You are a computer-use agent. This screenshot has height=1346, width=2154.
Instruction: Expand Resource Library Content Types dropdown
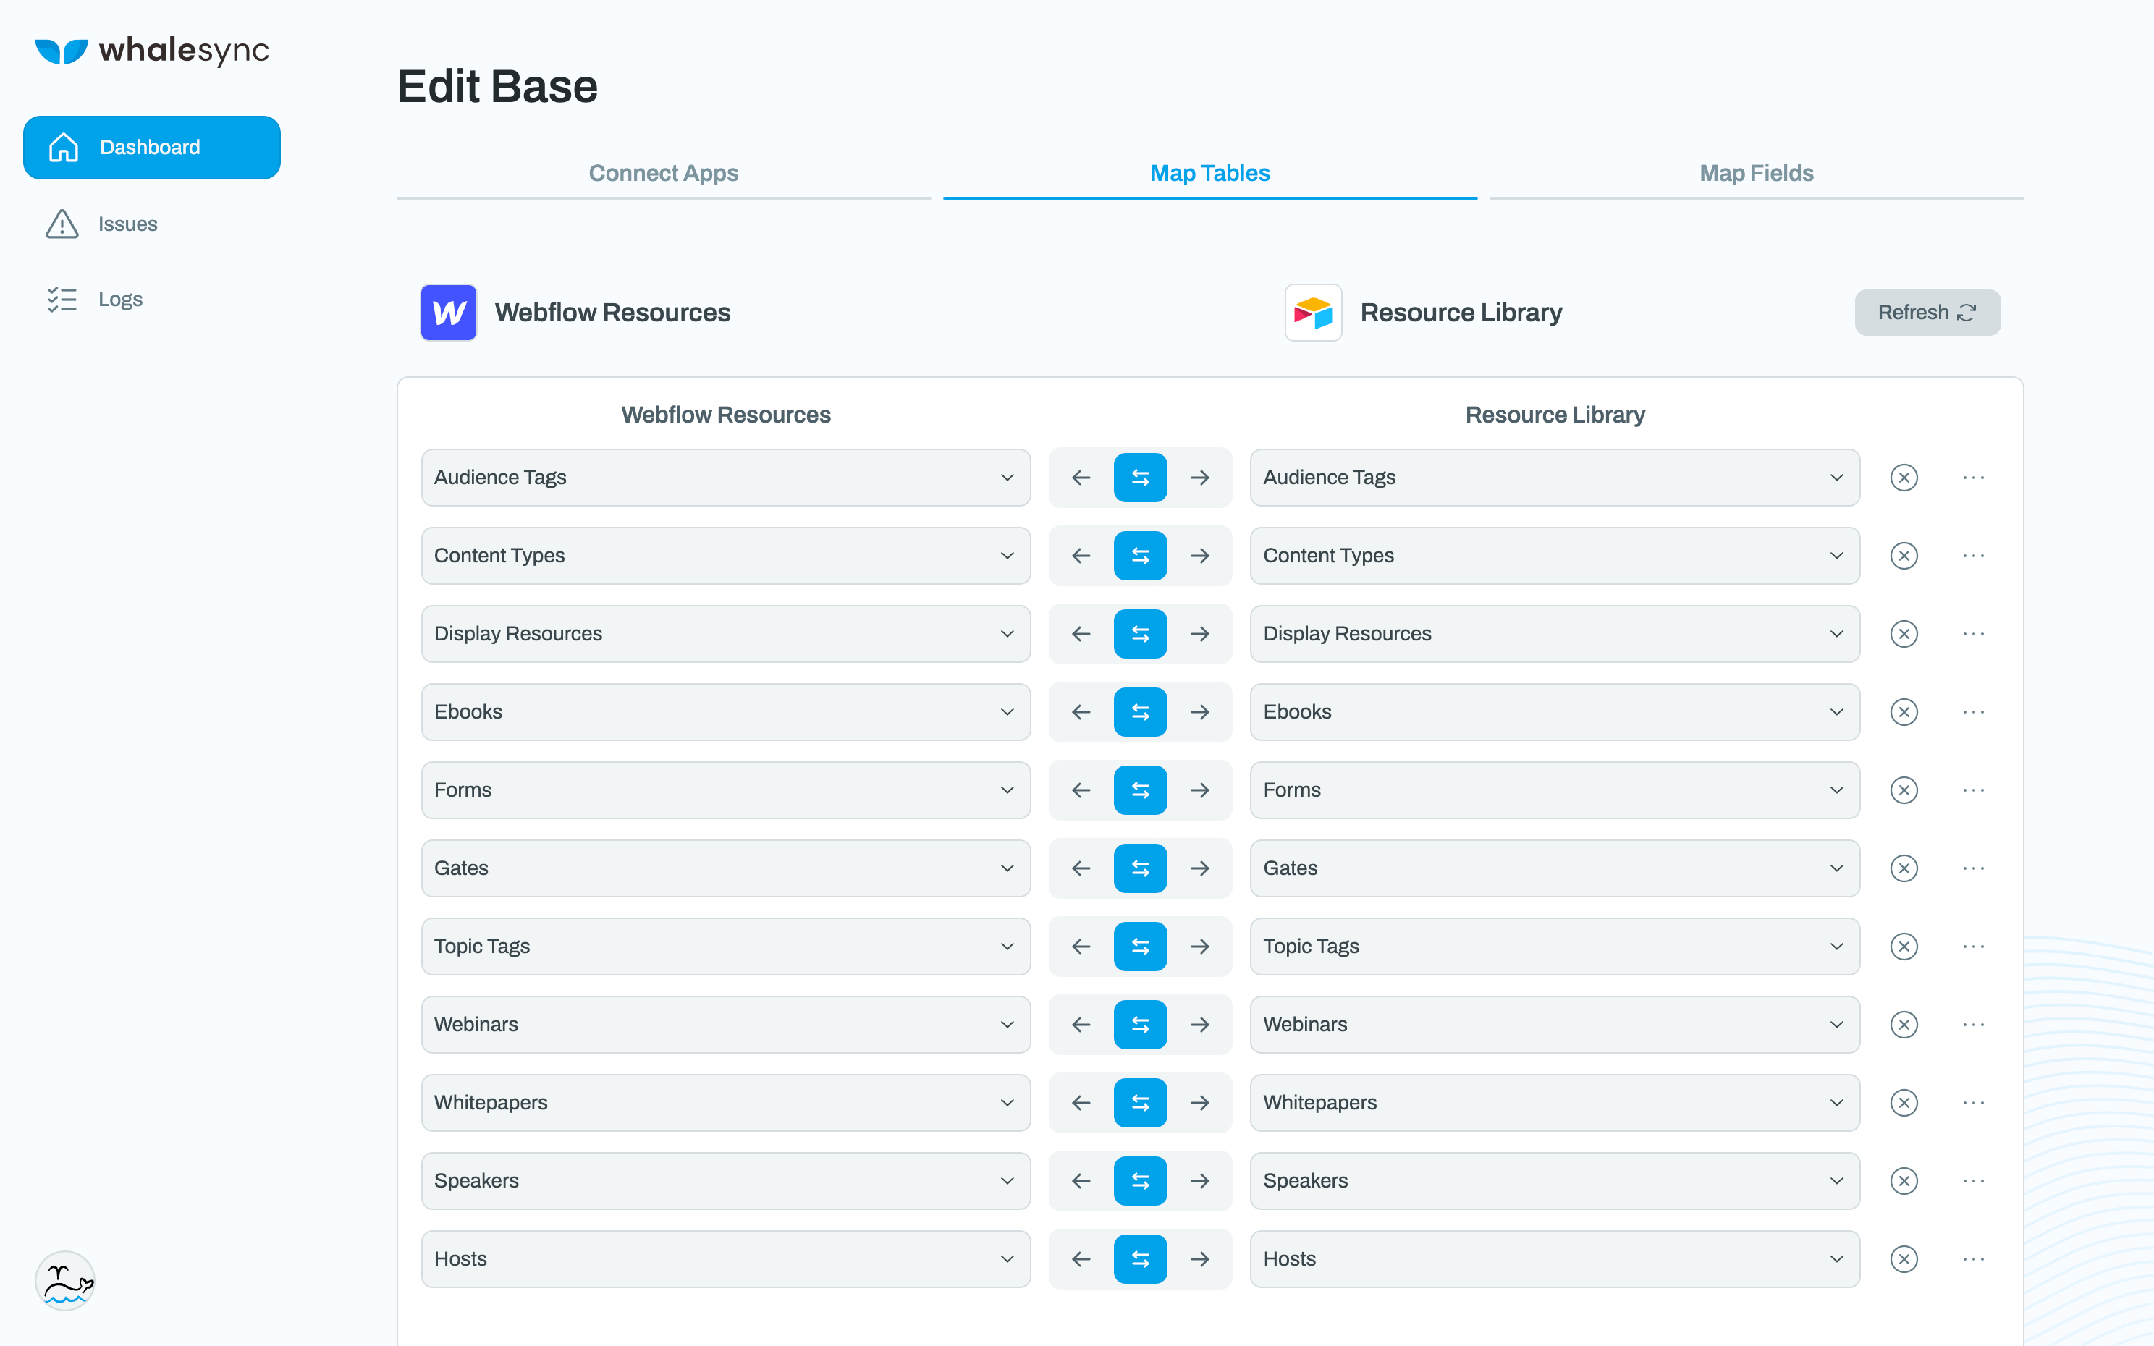coord(1555,556)
